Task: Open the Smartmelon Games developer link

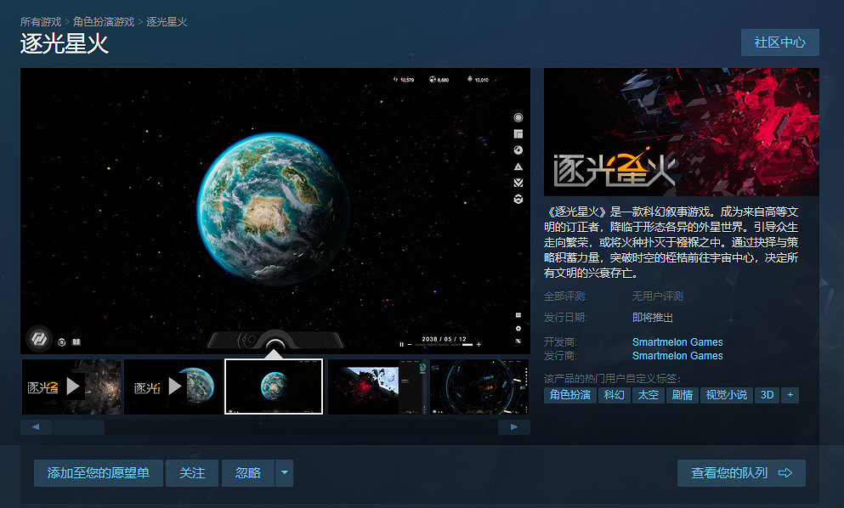Action: [677, 342]
